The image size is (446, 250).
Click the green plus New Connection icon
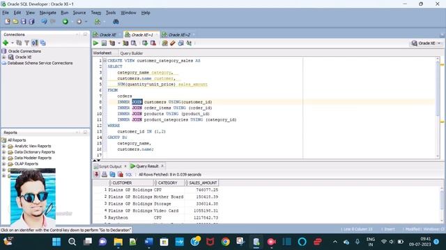coord(6,43)
